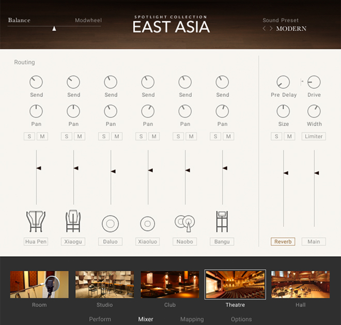Click the Send knob above Hua Pen
The height and width of the screenshot is (325, 341).
(x=36, y=82)
